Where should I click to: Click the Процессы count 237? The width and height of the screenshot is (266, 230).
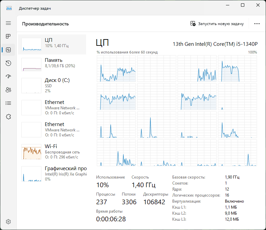101,202
